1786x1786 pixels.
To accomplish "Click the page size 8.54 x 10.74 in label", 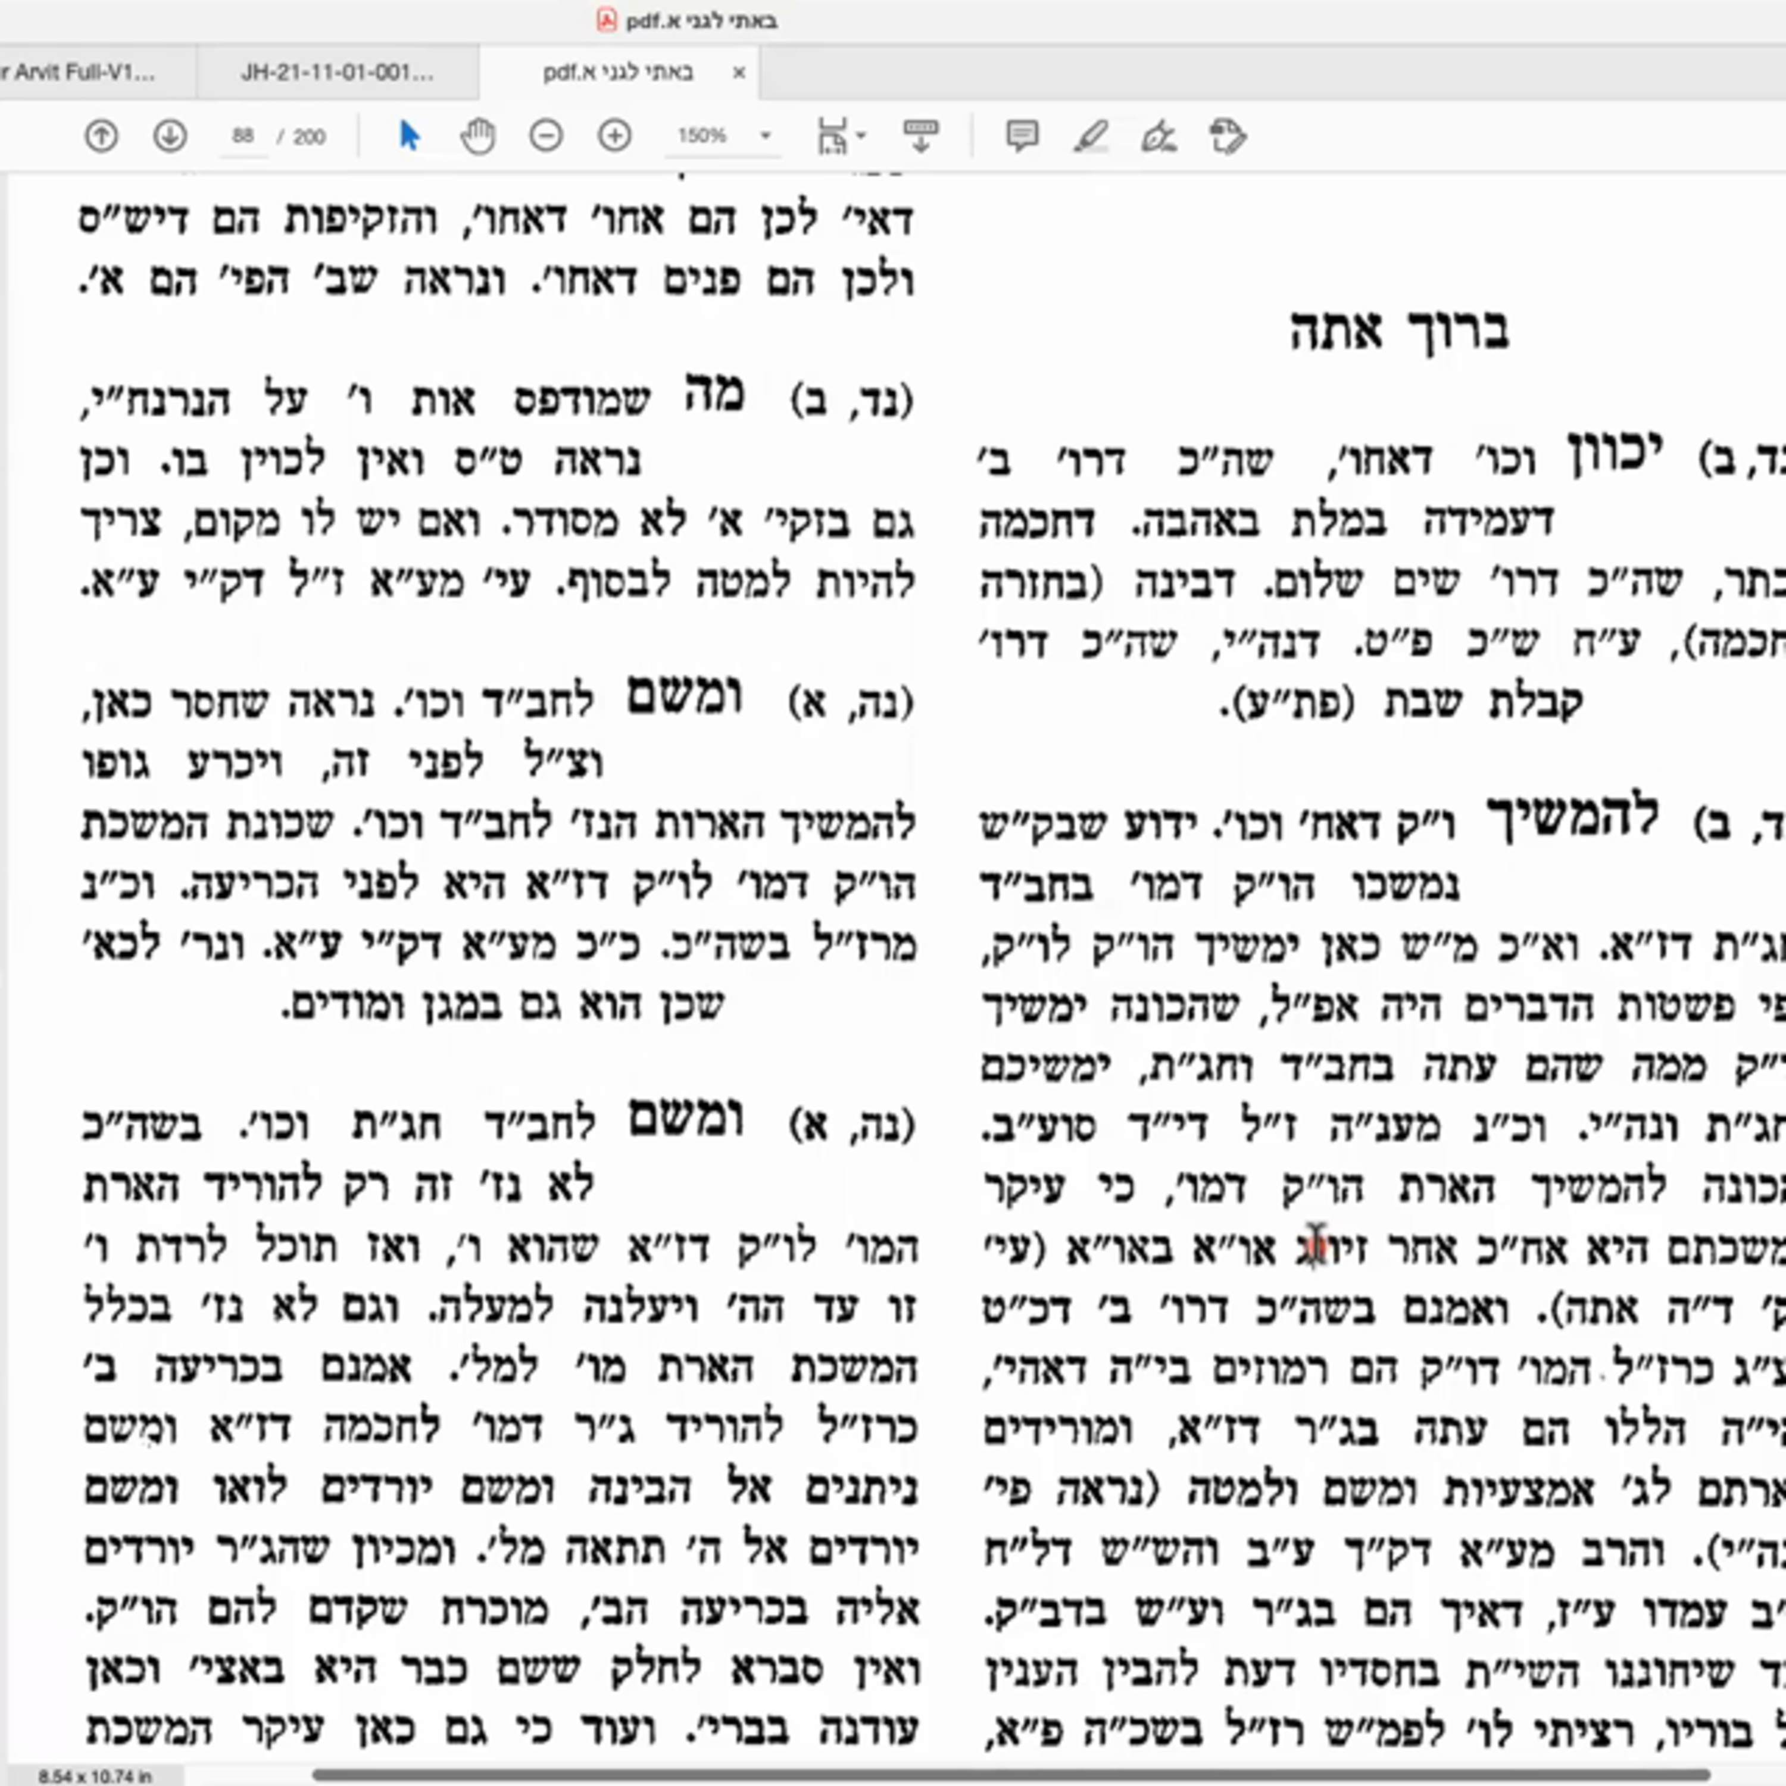I will [94, 1776].
